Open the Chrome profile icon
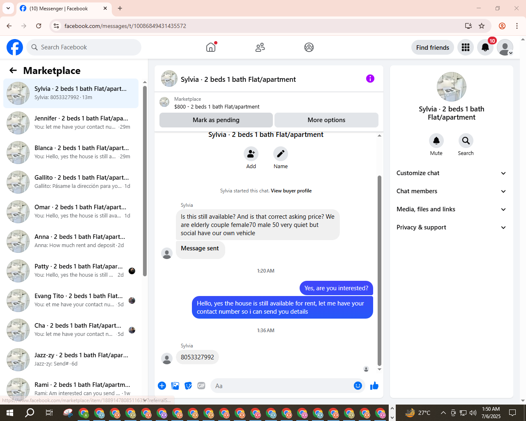The width and height of the screenshot is (526, 421). tap(502, 26)
